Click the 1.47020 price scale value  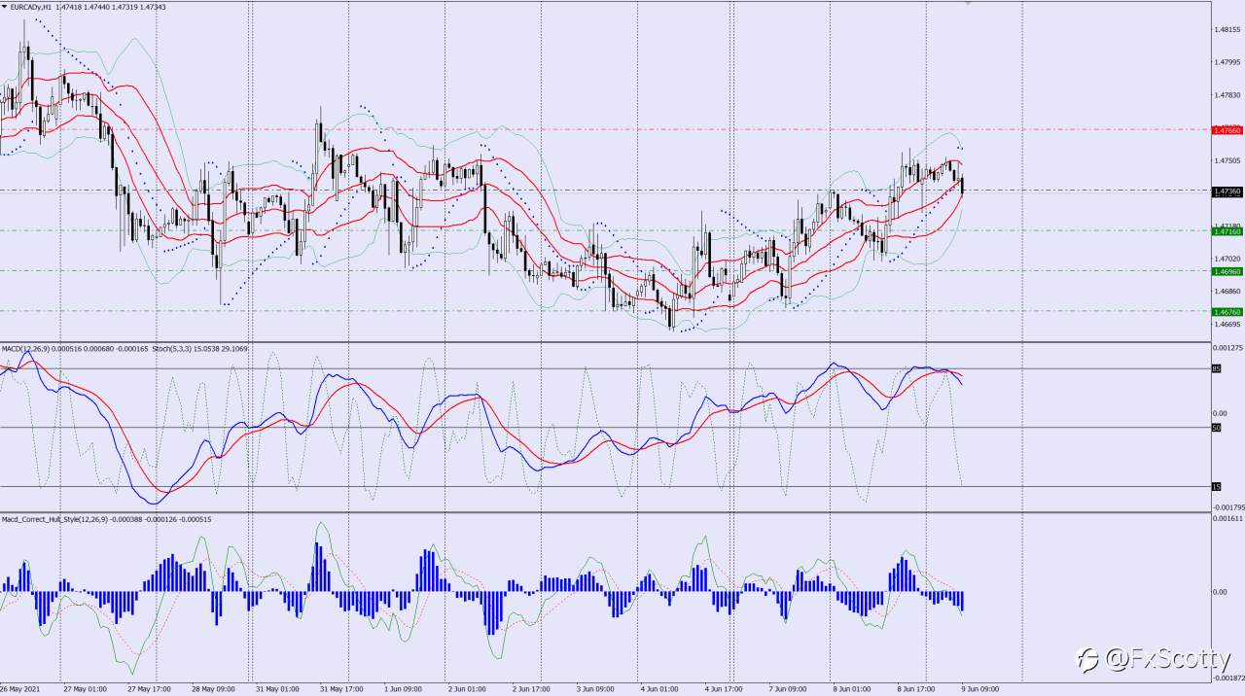coord(1227,259)
